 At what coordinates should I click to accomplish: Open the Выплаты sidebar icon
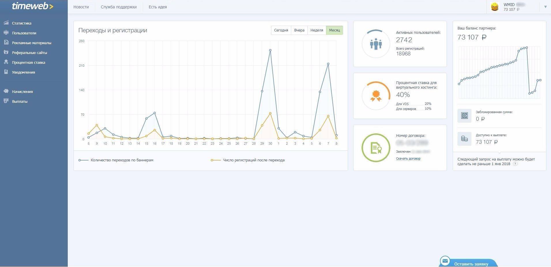(6, 101)
